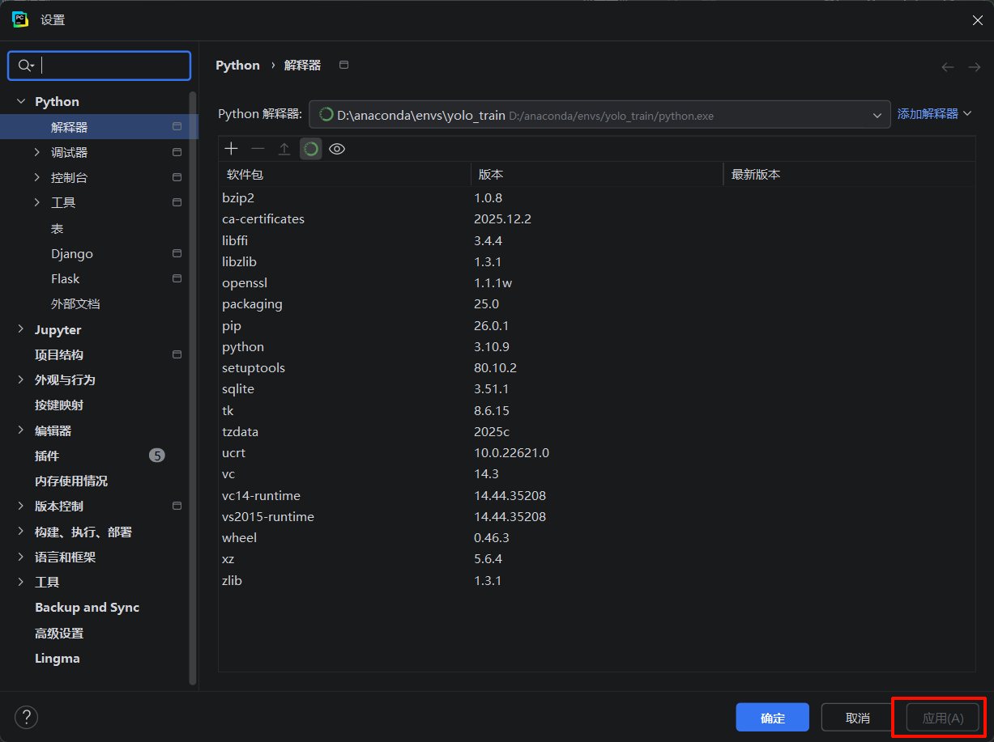Image resolution: width=994 pixels, height=742 pixels.
Task: Select the vc14-runtime package row
Action: (x=597, y=495)
